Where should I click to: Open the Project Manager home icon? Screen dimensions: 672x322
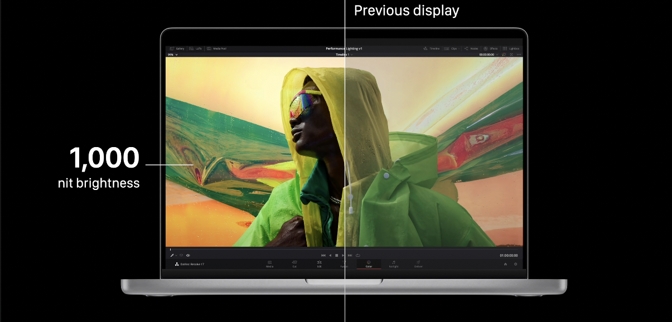point(505,264)
